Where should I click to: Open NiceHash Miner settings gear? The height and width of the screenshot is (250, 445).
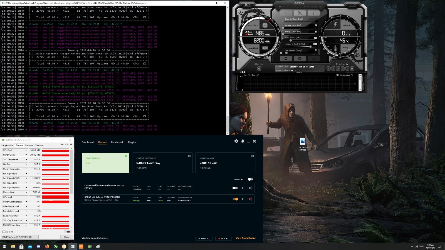[236, 141]
